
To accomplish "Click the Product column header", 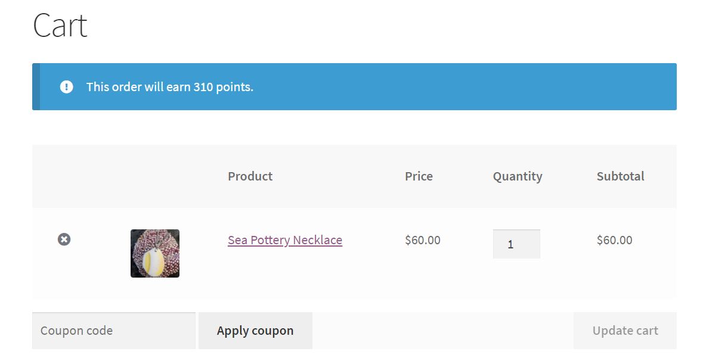I will (250, 176).
